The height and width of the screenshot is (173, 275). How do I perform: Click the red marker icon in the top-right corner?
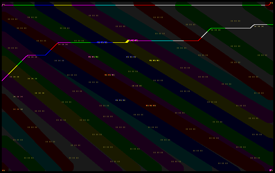click(271, 3)
